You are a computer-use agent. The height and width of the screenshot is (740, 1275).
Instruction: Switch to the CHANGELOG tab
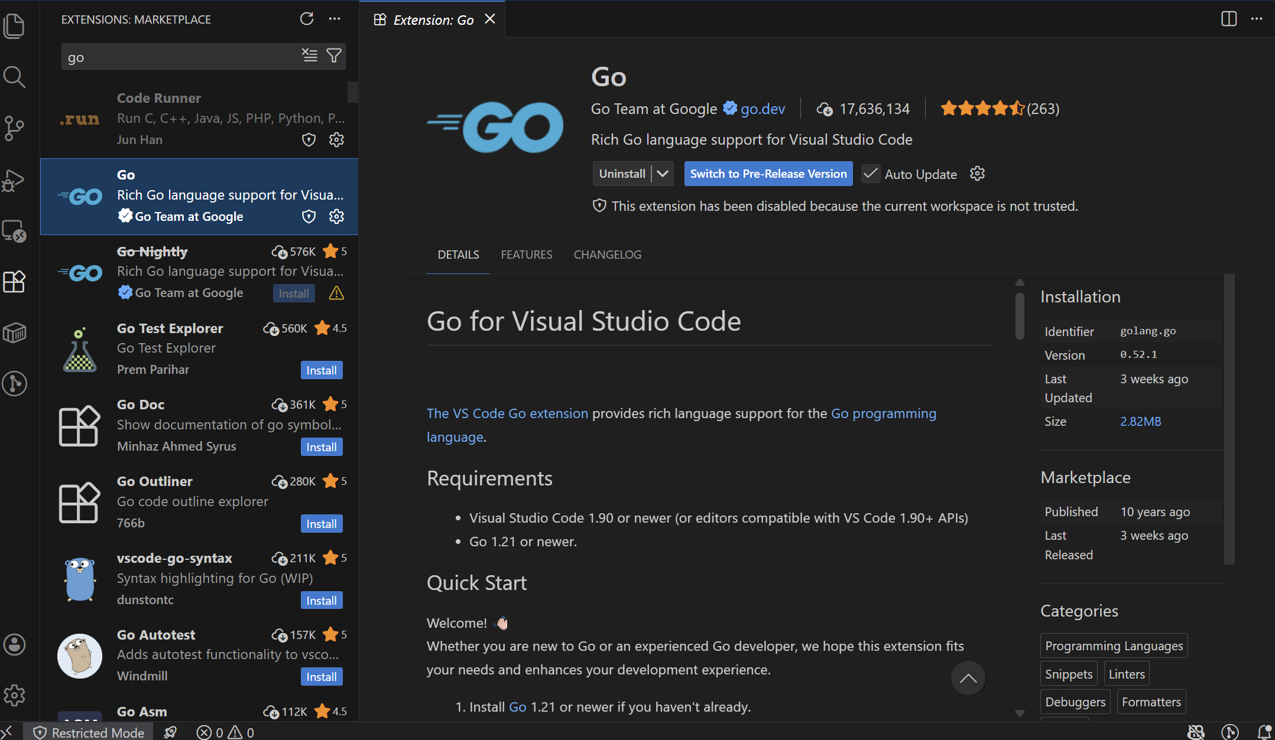(x=607, y=255)
